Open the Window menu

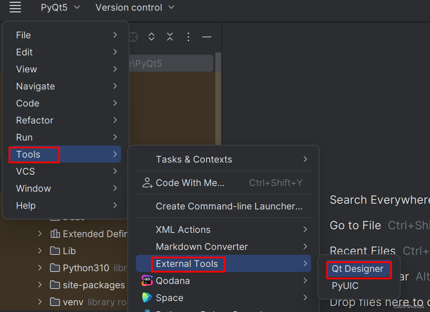(65, 188)
